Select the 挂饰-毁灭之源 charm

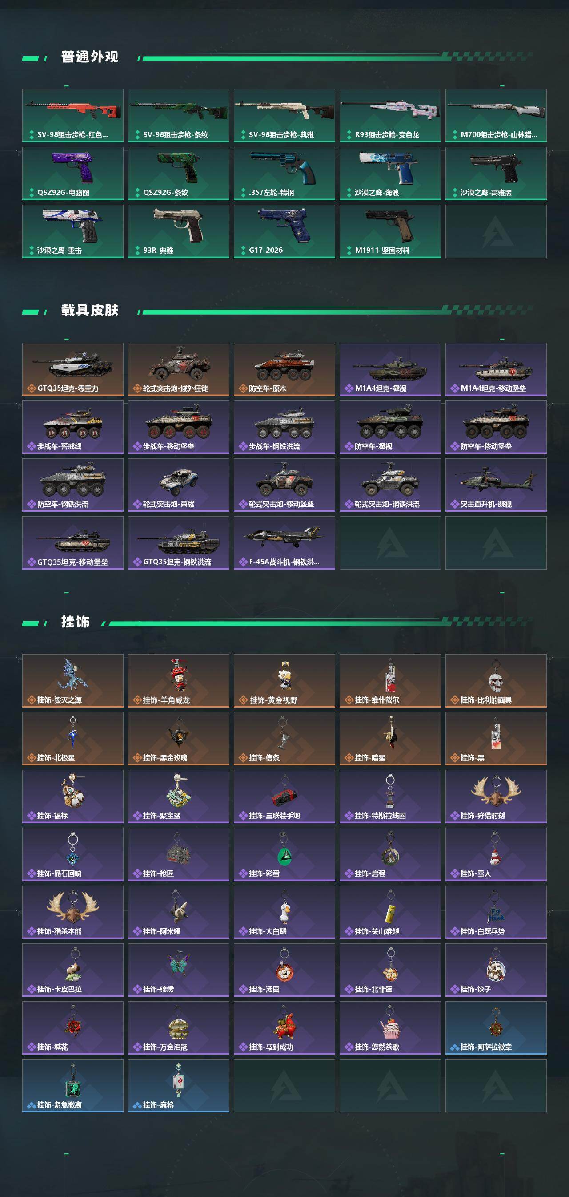tap(73, 681)
